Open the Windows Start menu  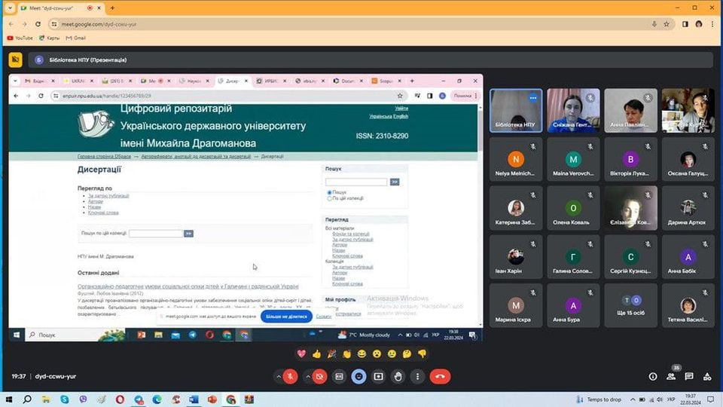tap(9, 399)
